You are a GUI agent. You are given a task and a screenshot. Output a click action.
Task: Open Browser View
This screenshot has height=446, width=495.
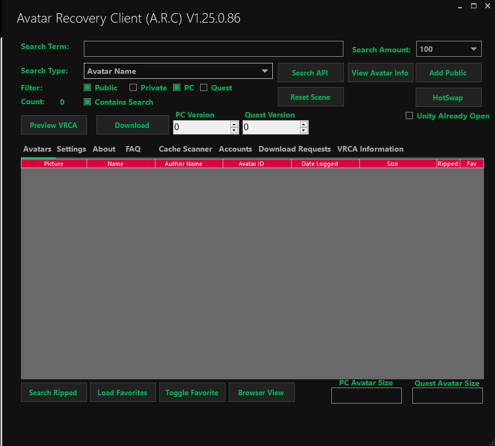click(262, 393)
